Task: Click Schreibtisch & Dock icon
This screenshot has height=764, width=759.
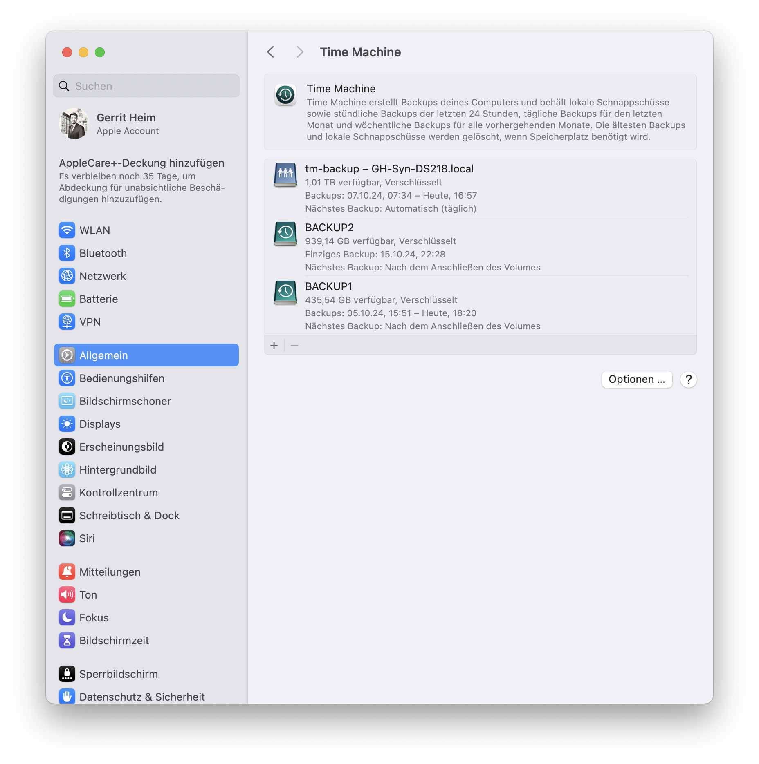Action: (67, 516)
